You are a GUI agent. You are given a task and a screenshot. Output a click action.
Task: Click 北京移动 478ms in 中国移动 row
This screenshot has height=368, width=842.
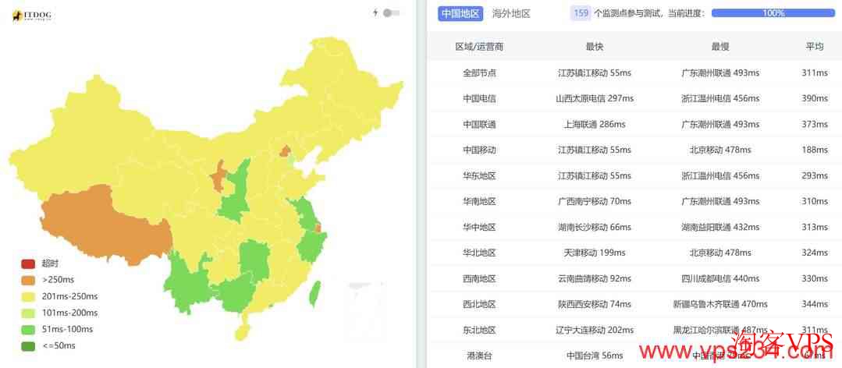click(x=719, y=150)
